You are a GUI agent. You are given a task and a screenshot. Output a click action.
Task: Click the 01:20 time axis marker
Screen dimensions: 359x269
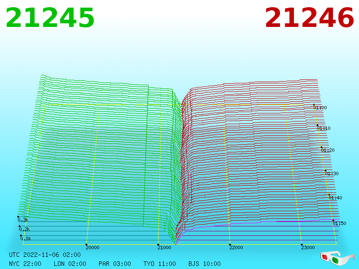tap(328, 150)
